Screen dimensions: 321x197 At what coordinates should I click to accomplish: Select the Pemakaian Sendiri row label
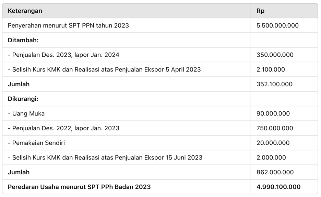[x=36, y=143]
